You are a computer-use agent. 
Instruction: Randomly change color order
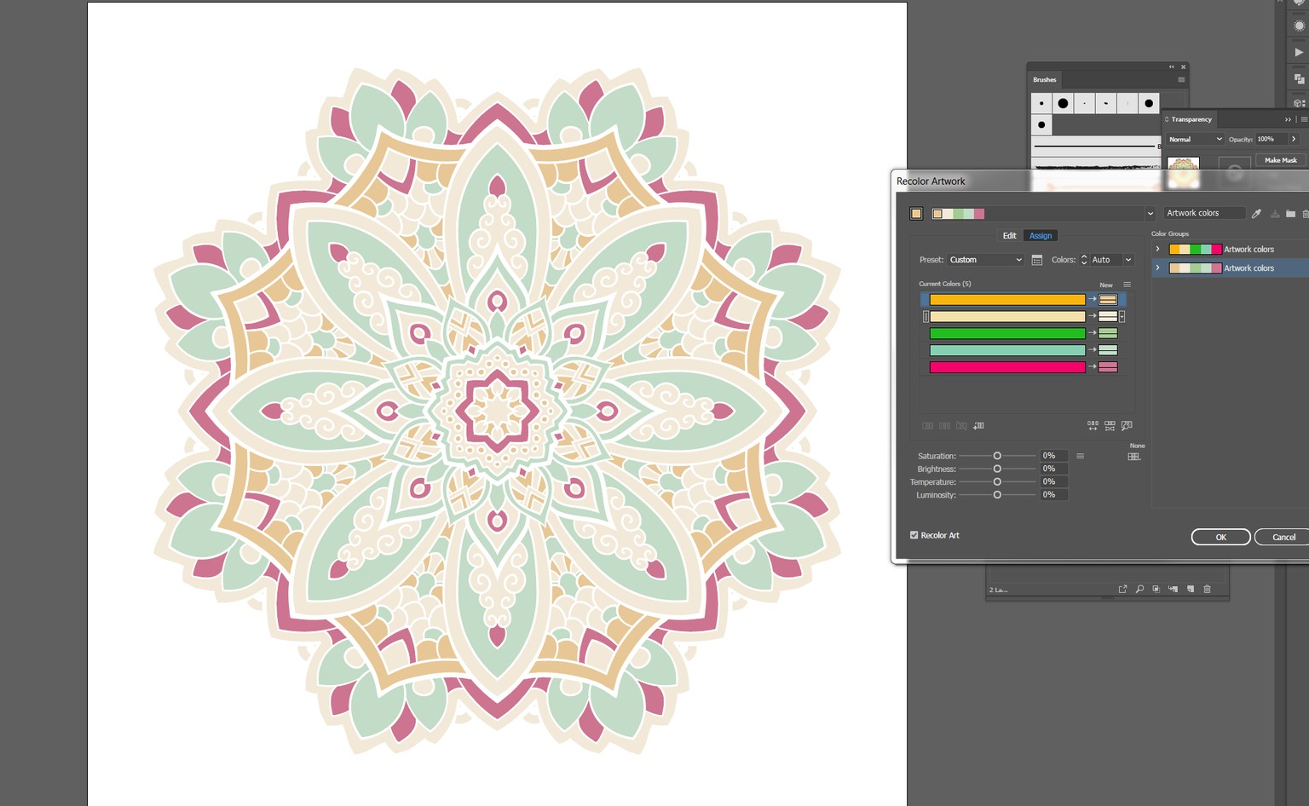(x=1093, y=426)
